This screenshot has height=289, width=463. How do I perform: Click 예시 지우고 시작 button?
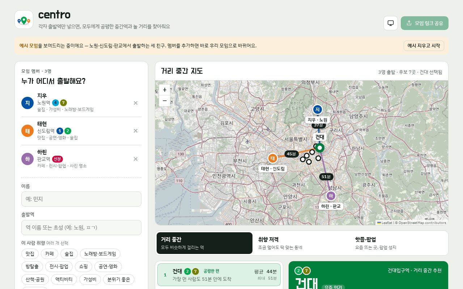click(424, 46)
